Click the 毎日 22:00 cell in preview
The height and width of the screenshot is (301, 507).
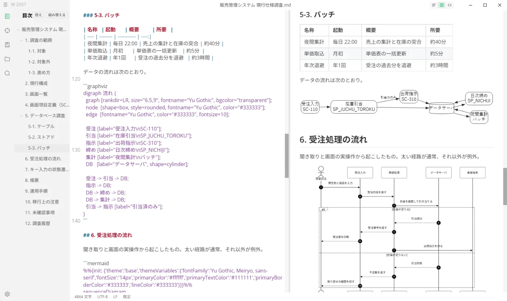tap(345, 42)
